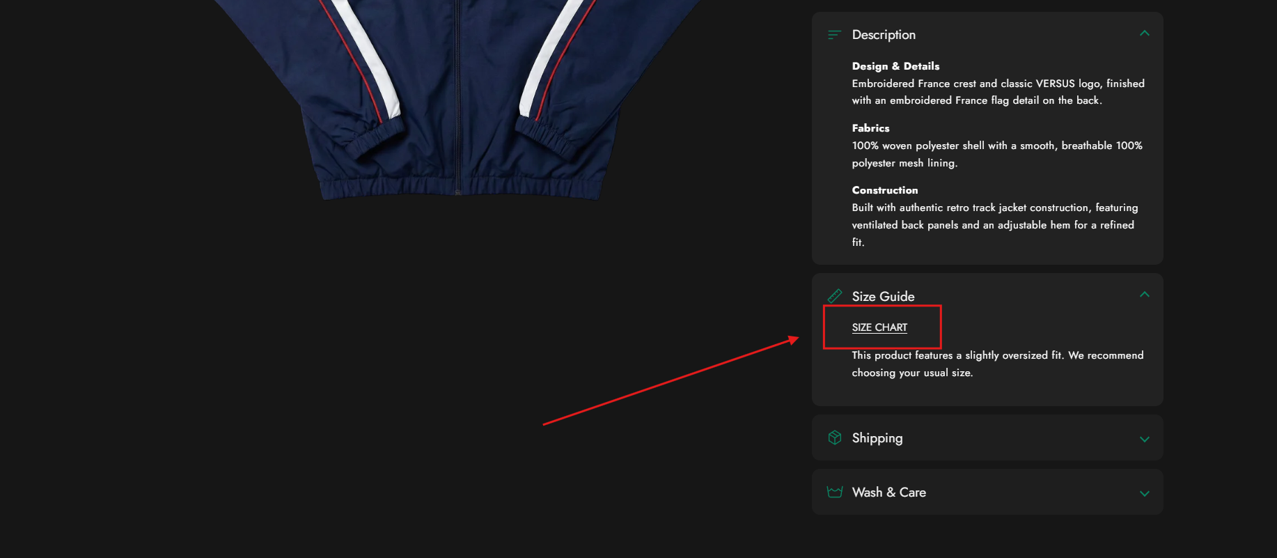
Task: Click the 'Fabrics' subheading
Action: 870,128
